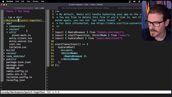Click the status line path vcody/Workspace/paint-together
The width and height of the screenshot is (172, 97).
click(23, 92)
